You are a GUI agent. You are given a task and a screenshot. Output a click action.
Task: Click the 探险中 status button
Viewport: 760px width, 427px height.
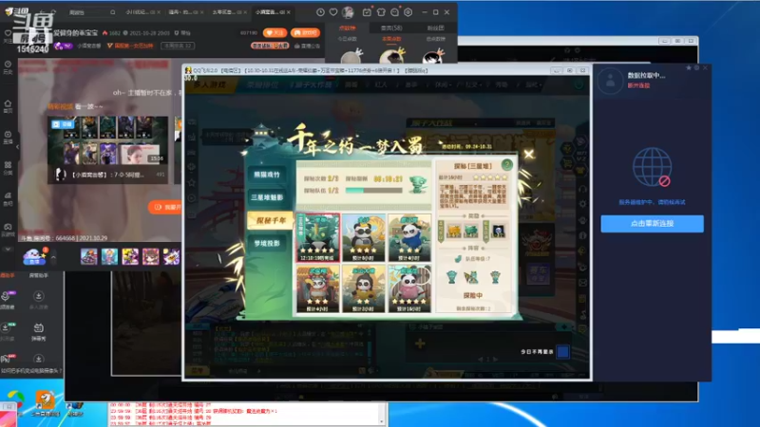coord(472,295)
